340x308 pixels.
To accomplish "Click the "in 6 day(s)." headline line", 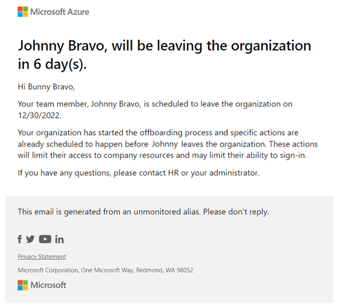I will (55, 65).
